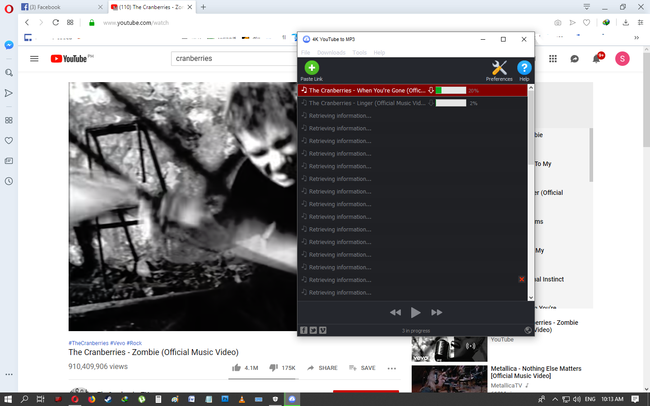
Task: Open the Help menu in menu bar
Action: click(379, 53)
